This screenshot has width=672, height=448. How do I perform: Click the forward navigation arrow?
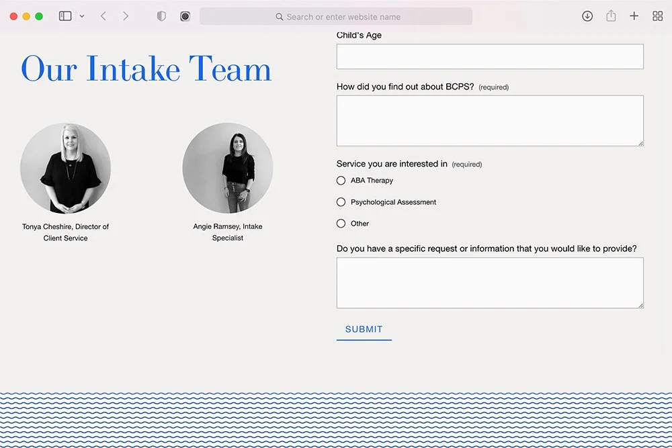pyautogui.click(x=126, y=15)
